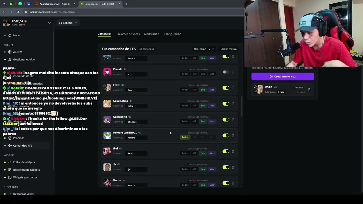Image resolution: width=363 pixels, height=204 pixels.
Task: Disable the faraon command toggle
Action: (226, 56)
